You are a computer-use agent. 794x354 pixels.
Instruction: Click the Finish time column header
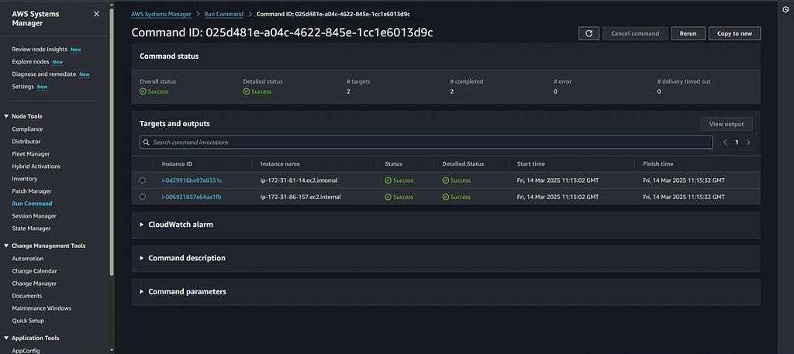pos(658,164)
